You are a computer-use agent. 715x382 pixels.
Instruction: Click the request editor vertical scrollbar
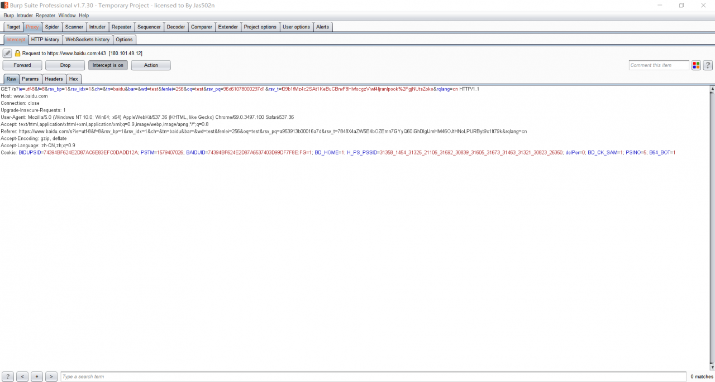pos(712,228)
